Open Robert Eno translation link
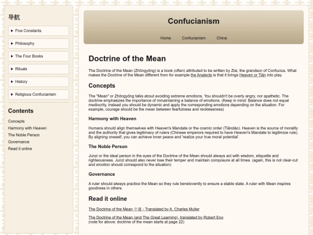 click(156, 218)
